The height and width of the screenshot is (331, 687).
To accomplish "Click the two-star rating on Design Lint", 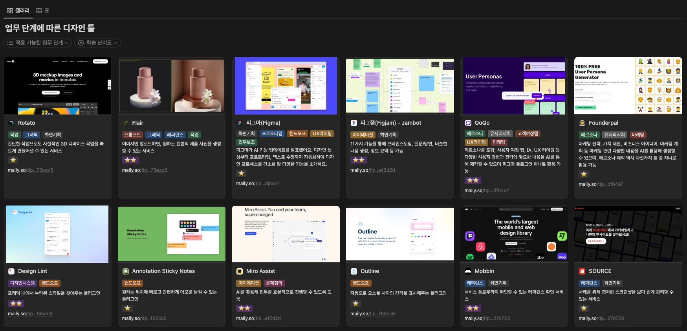I will 16,304.
